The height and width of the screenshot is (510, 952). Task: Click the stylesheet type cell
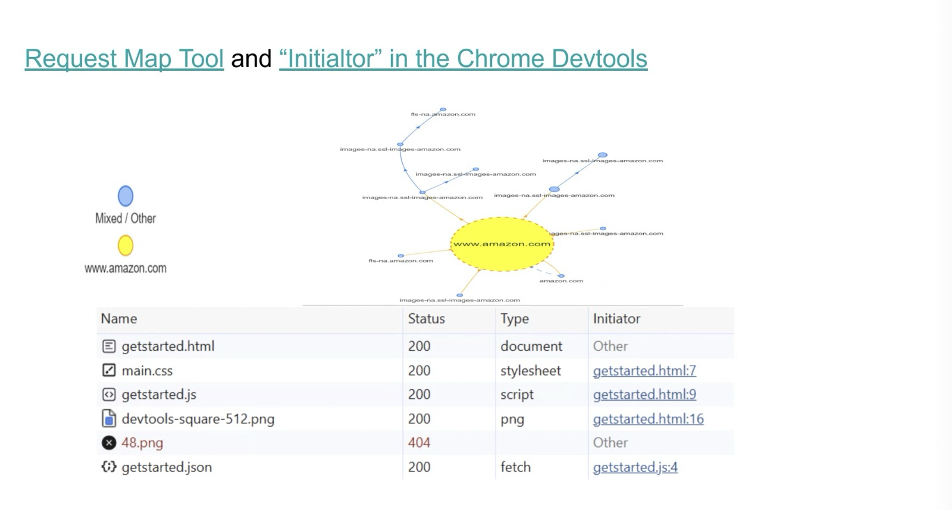pyautogui.click(x=530, y=371)
